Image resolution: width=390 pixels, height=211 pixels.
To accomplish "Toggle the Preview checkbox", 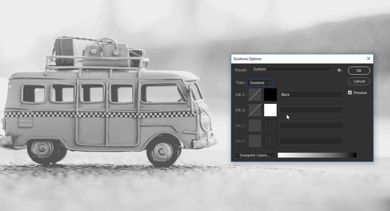I will pos(350,93).
